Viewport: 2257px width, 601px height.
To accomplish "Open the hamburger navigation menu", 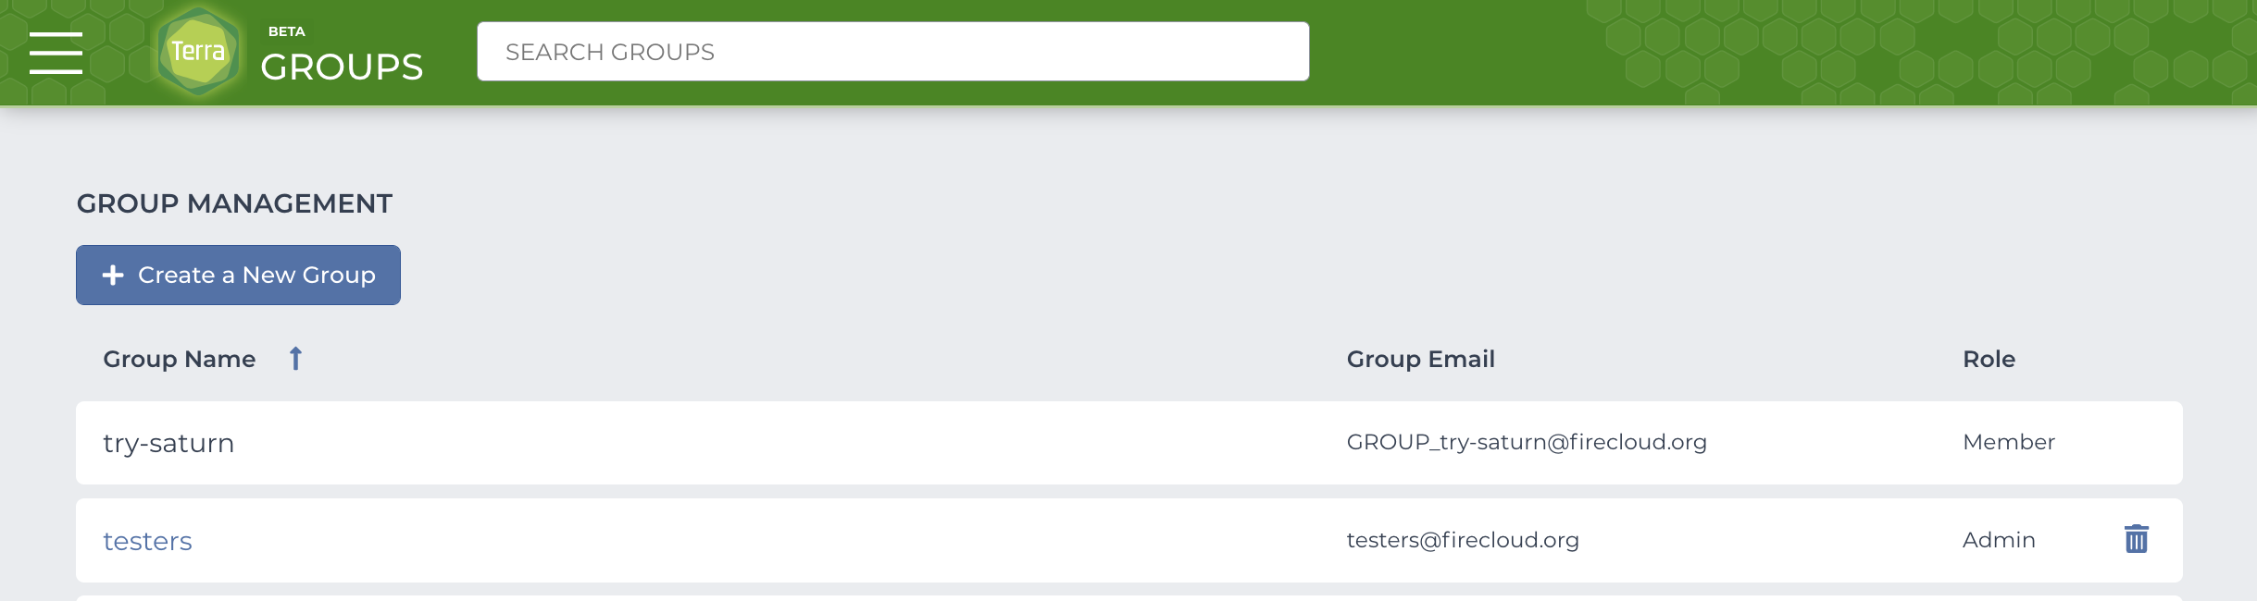I will coord(56,53).
